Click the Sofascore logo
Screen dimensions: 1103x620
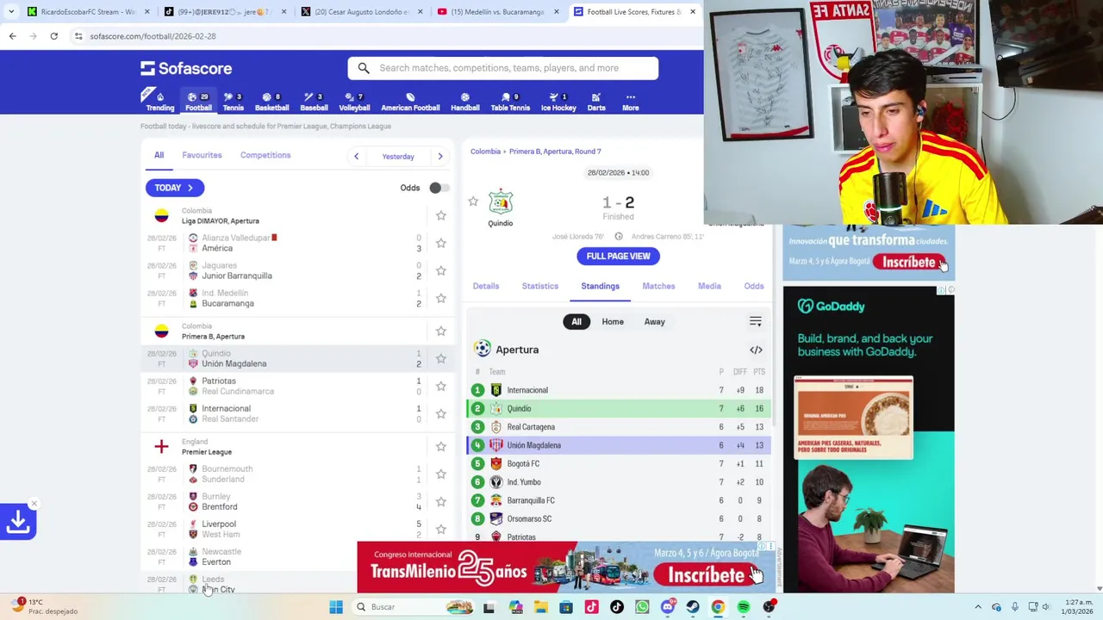coord(186,68)
